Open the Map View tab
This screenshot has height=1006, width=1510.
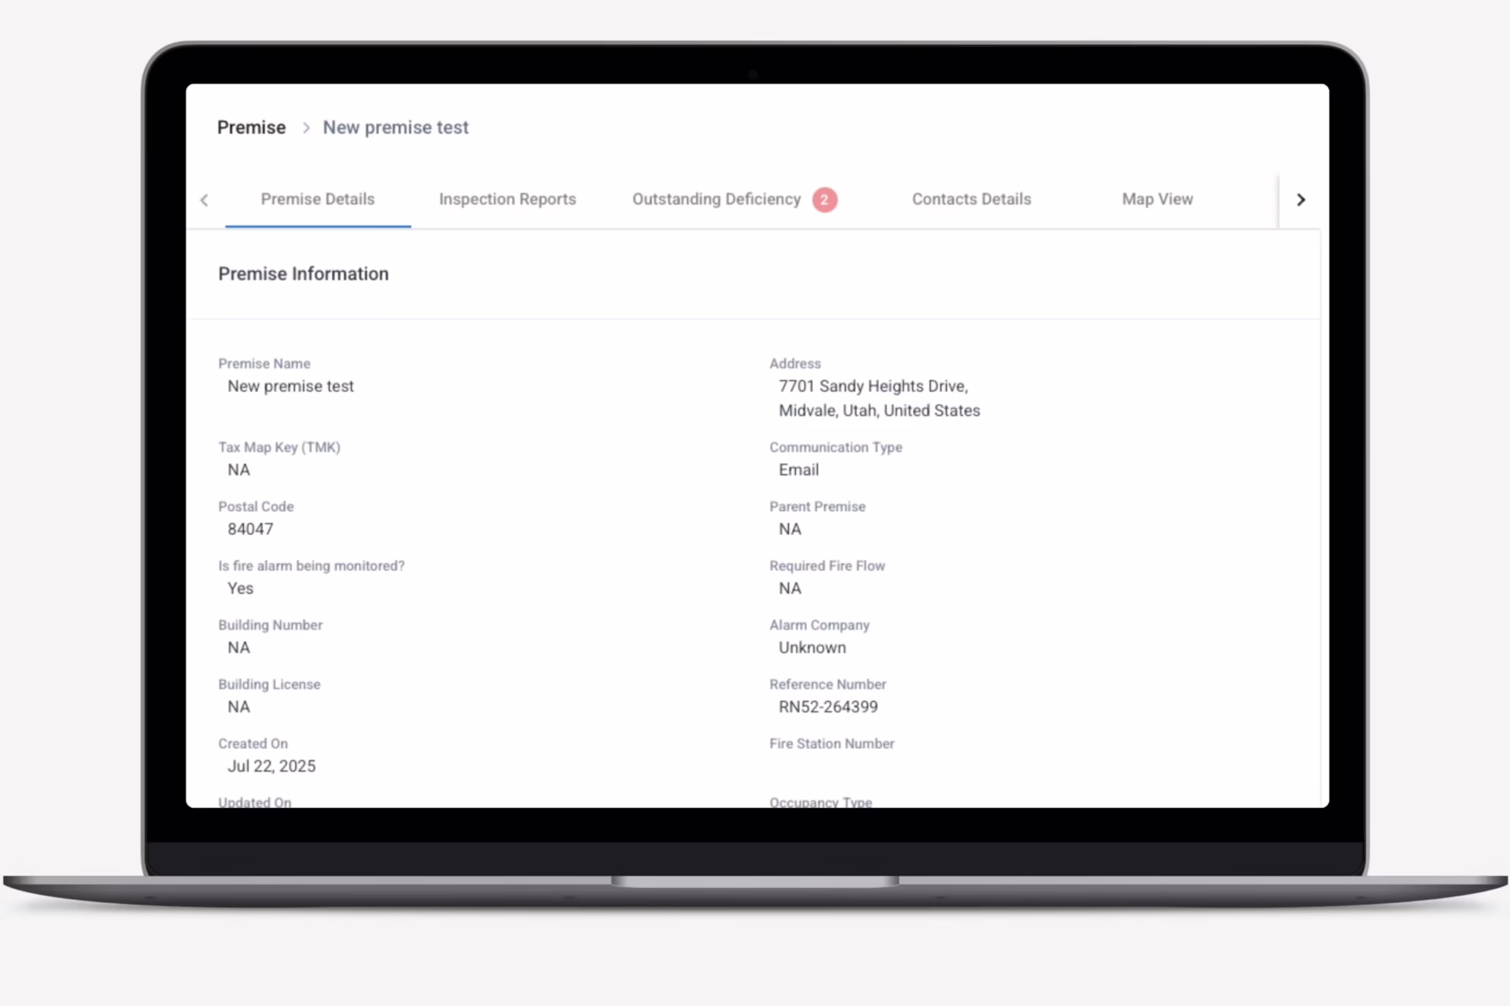click(1157, 200)
